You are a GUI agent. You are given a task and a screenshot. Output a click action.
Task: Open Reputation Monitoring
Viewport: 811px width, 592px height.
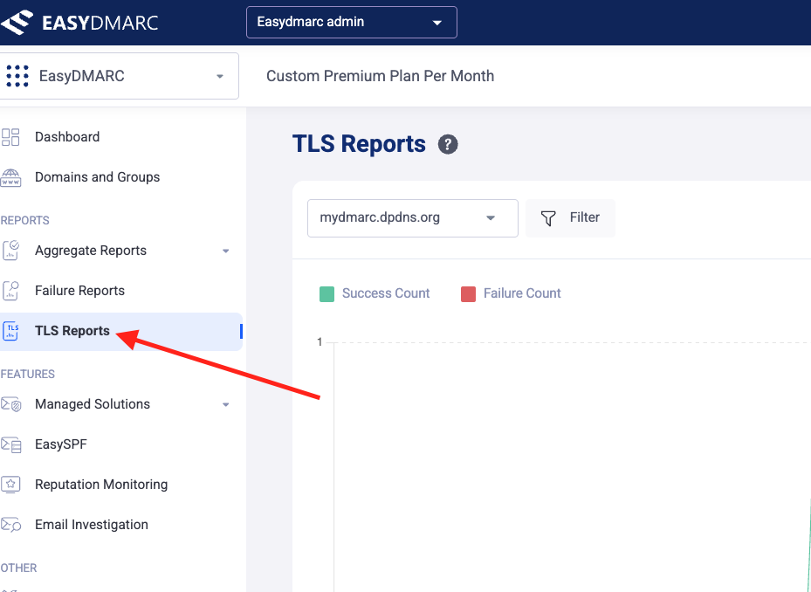[x=101, y=485]
